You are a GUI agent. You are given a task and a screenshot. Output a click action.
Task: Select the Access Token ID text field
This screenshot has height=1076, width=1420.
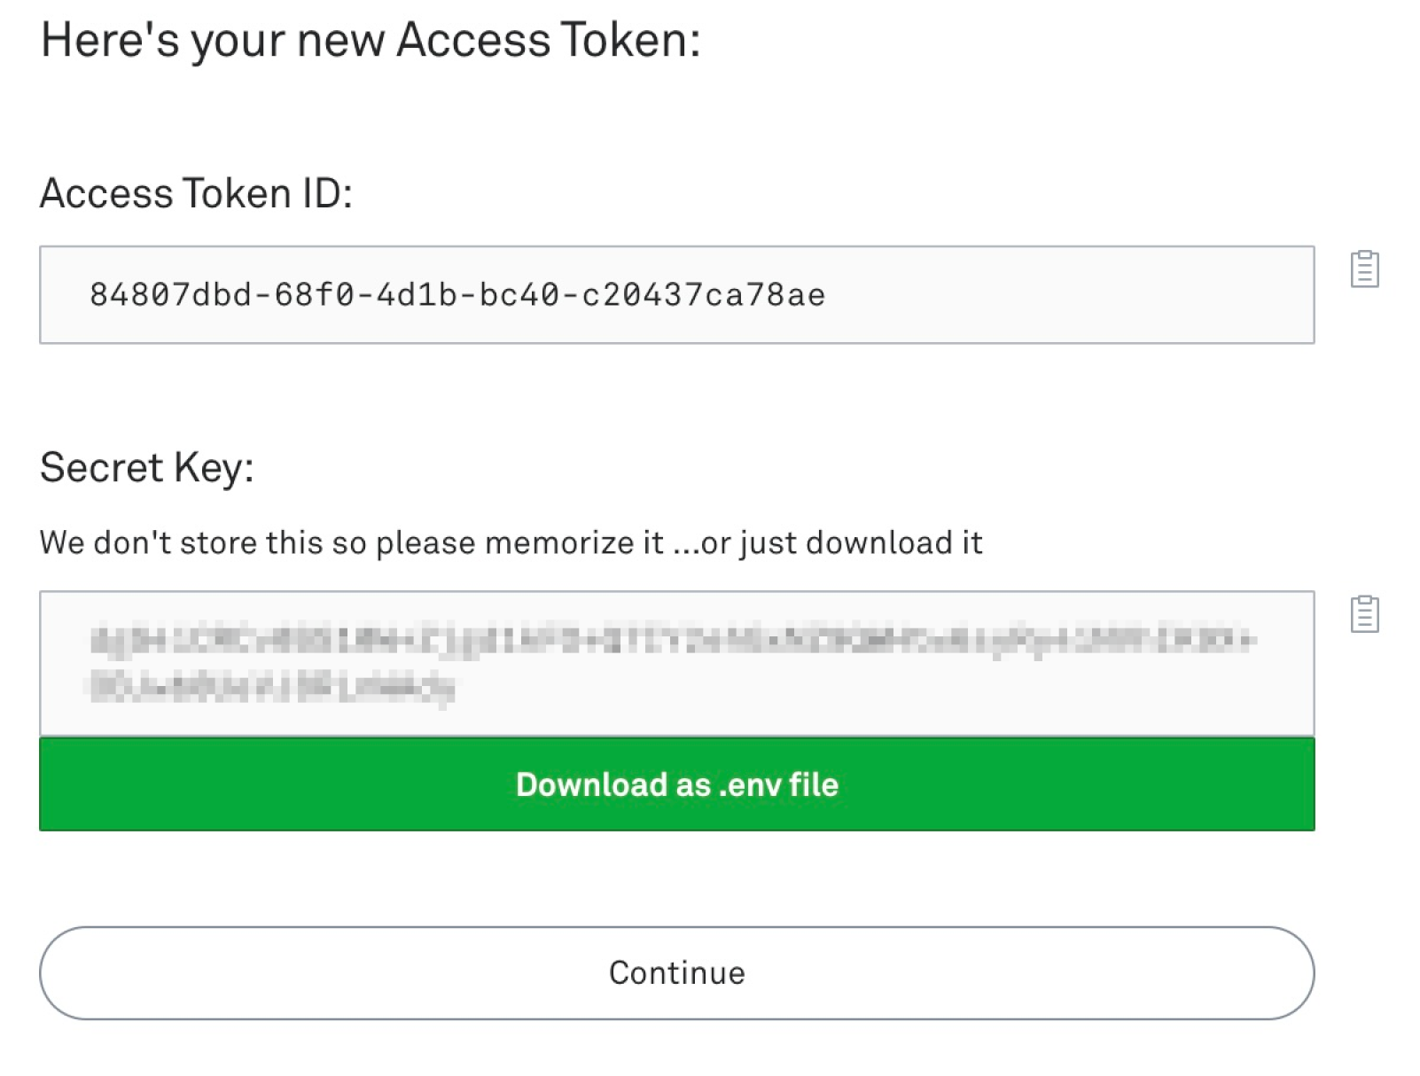(675, 293)
